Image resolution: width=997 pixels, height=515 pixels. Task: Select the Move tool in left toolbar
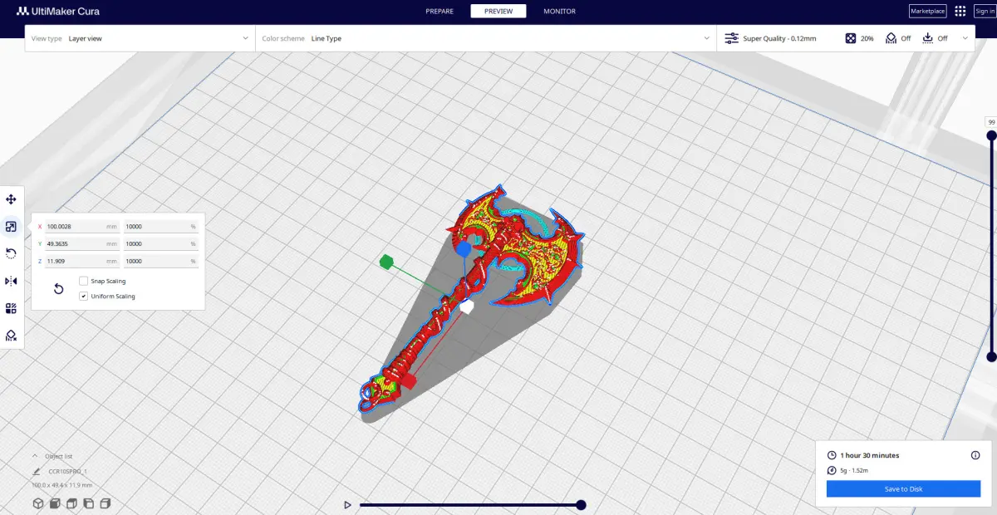tap(11, 199)
